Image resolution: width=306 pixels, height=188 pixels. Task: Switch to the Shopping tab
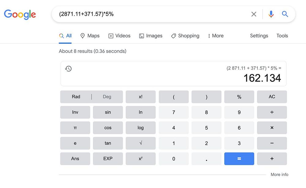[185, 36]
